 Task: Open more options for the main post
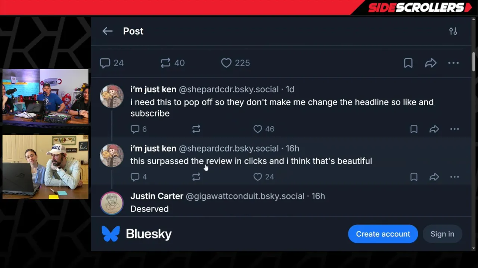coord(453,63)
